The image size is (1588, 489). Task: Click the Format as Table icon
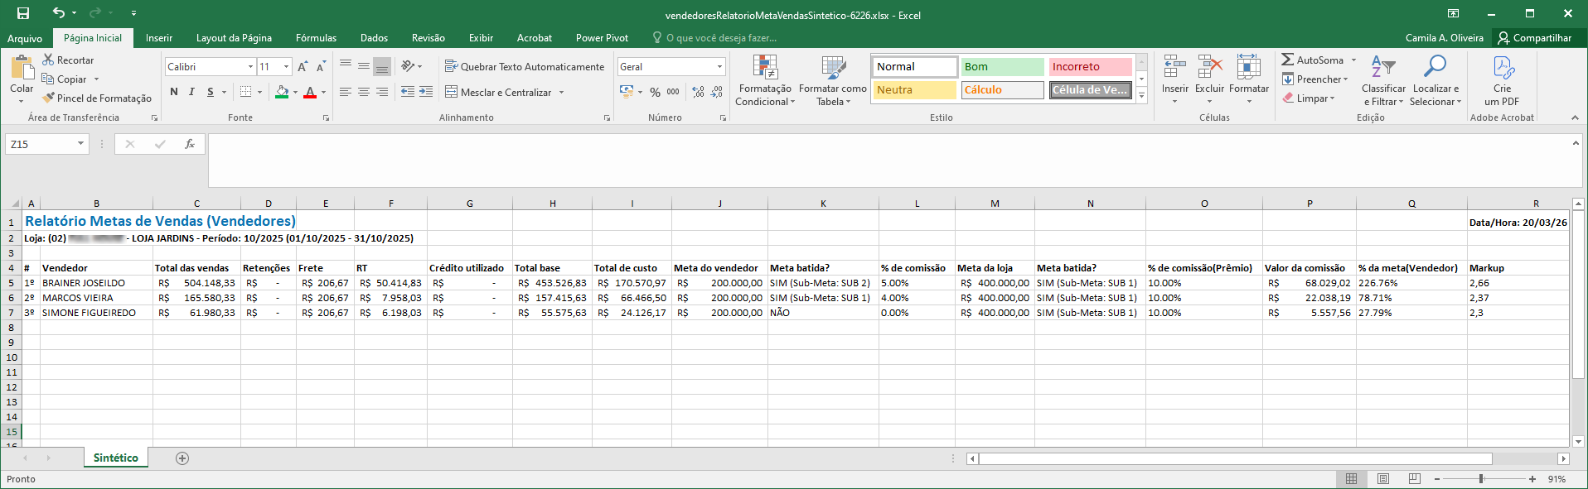point(832,68)
